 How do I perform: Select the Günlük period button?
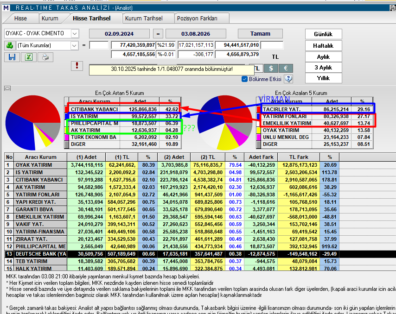pyautogui.click(x=323, y=34)
